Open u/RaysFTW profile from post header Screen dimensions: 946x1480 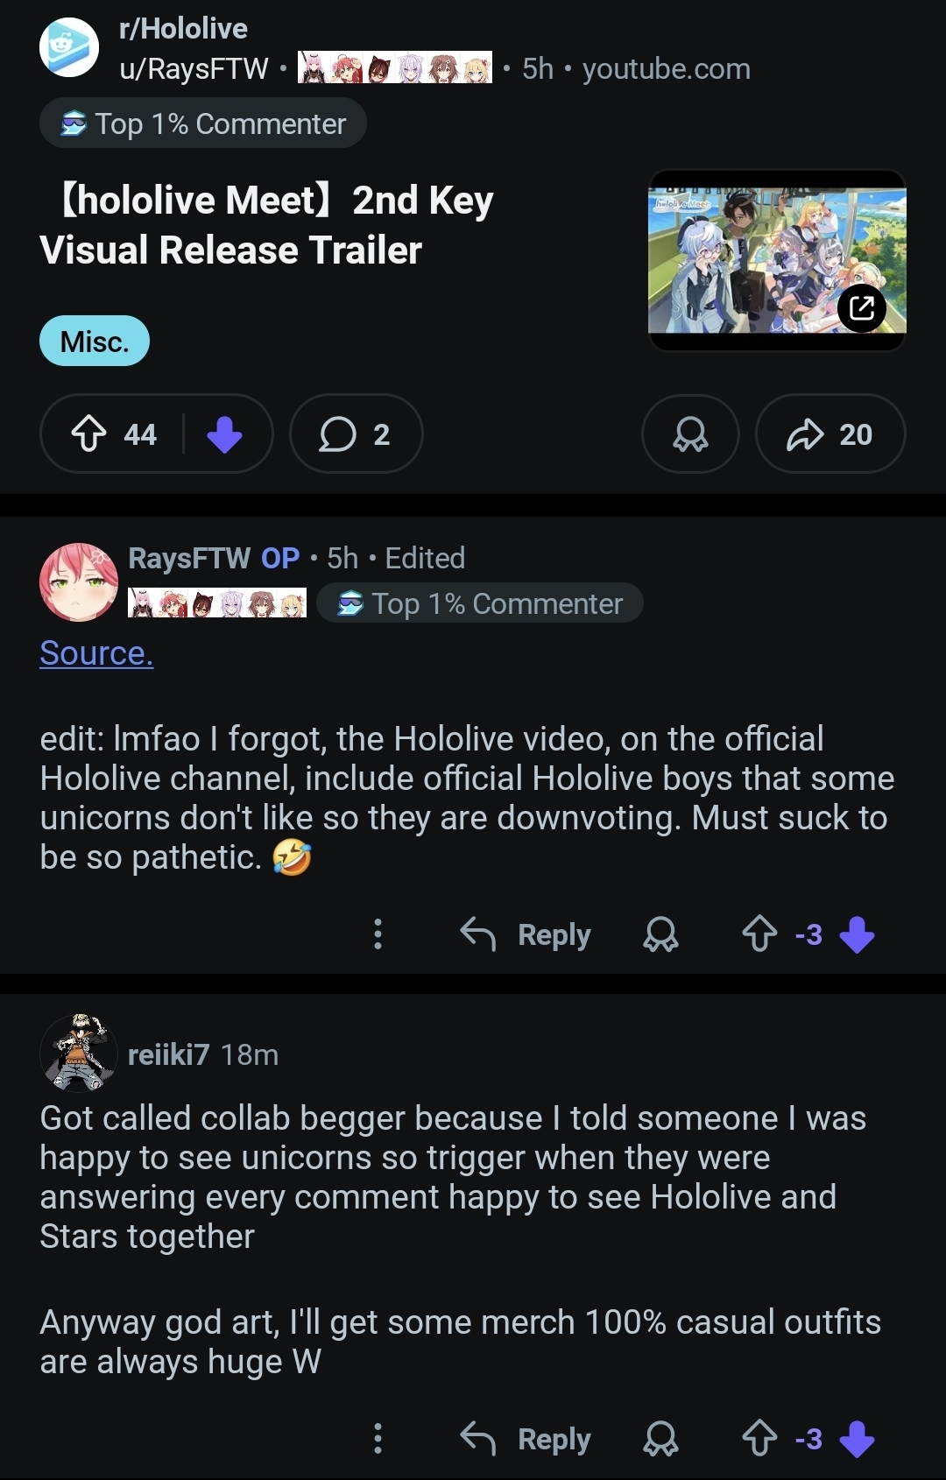point(194,68)
